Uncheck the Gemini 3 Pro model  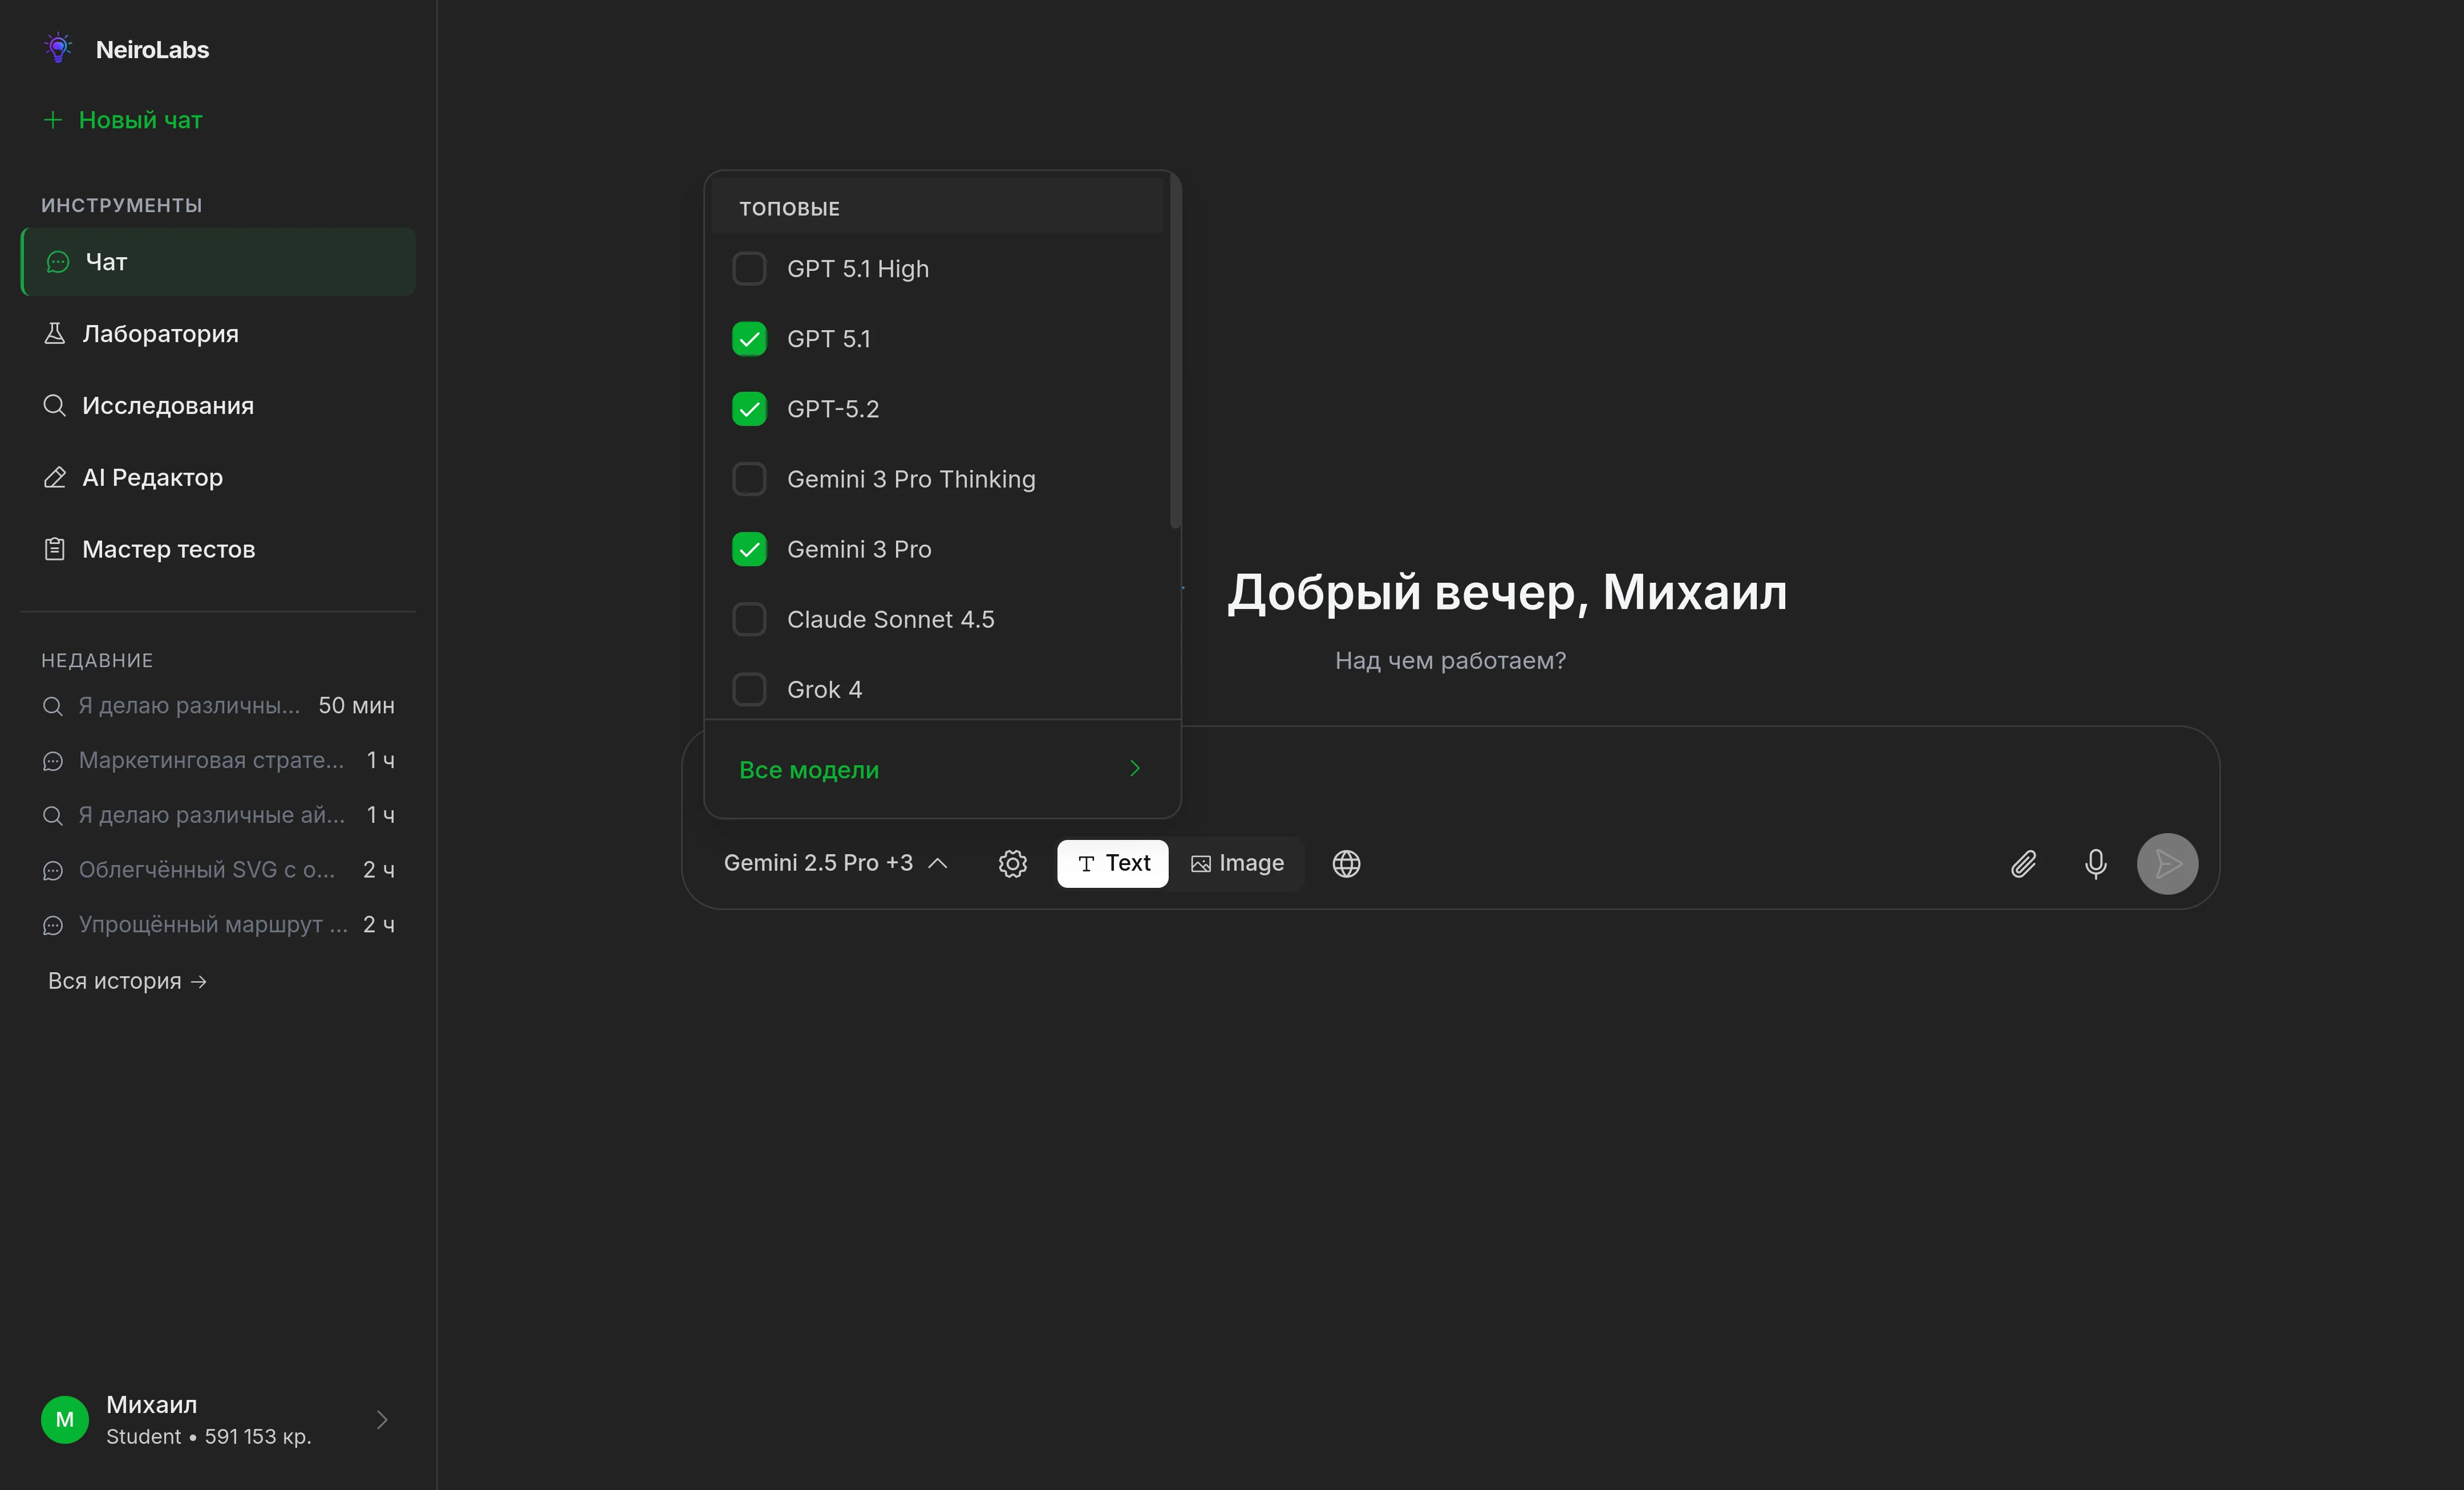click(x=749, y=549)
